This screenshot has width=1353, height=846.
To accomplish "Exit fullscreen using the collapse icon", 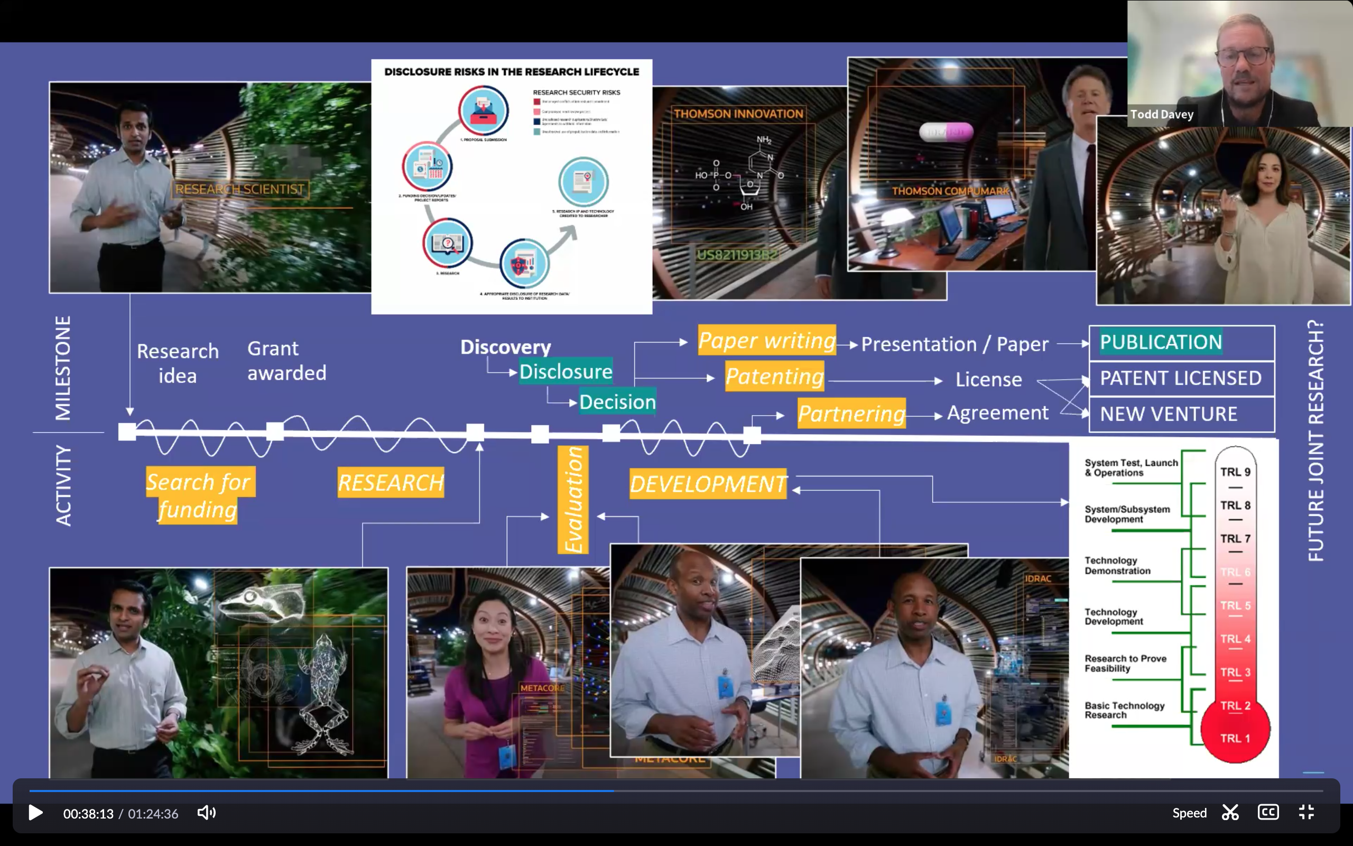I will coord(1306,813).
